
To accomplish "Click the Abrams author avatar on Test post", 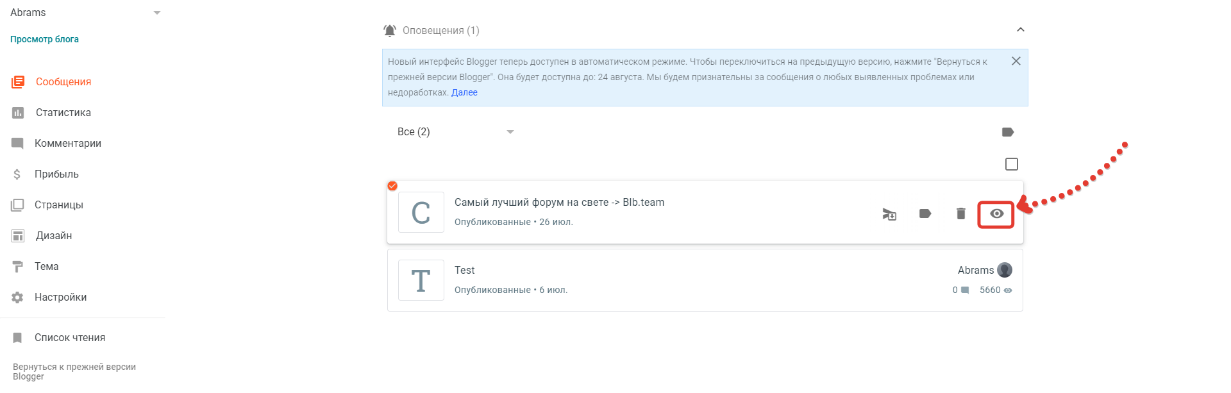I will point(1005,270).
